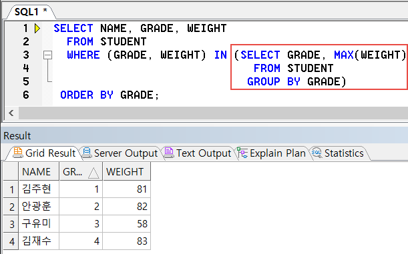The height and width of the screenshot is (254, 408).
Task: Select the result row number 1 header
Action: click(11, 189)
